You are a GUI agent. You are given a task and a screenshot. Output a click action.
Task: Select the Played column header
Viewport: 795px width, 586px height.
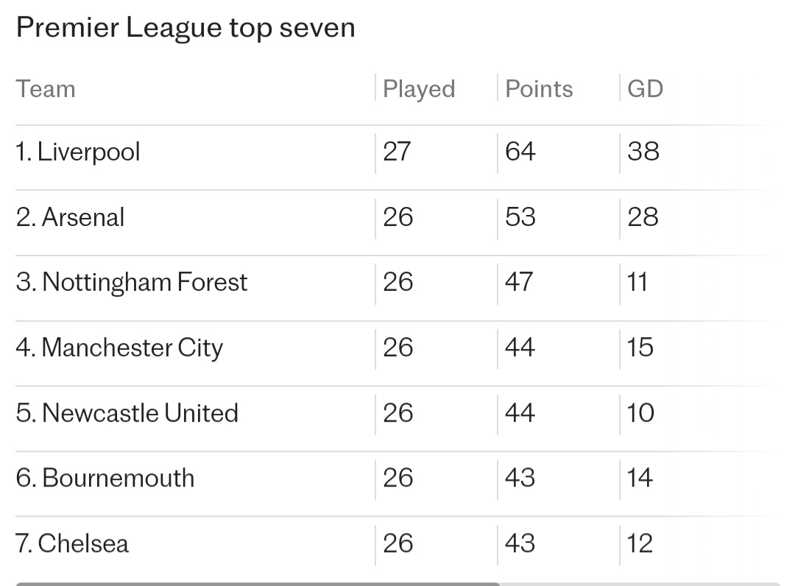point(419,89)
